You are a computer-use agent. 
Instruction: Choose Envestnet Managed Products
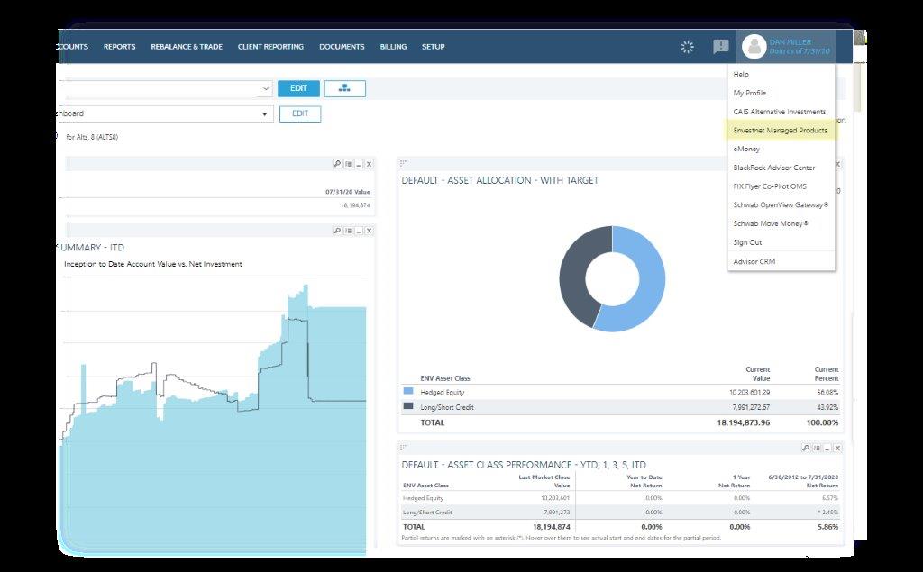(x=781, y=130)
